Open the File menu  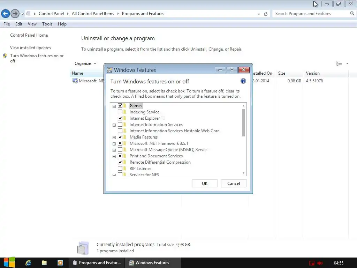pos(7,24)
